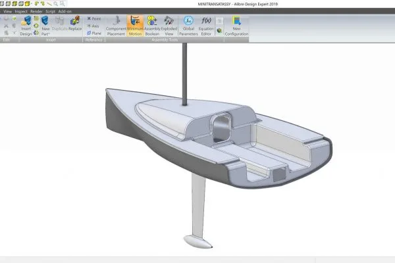395x263 pixels.
Task: Open the Add-on menu
Action: pos(65,11)
